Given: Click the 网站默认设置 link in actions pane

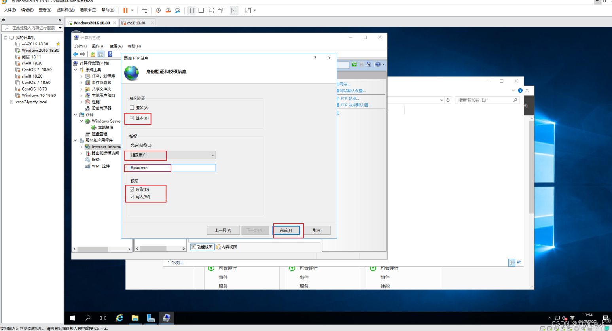Looking at the screenshot, I should pos(352,91).
